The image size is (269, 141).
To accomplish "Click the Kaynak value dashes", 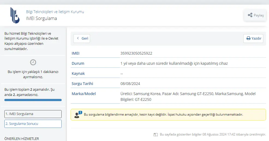I will (122, 74).
